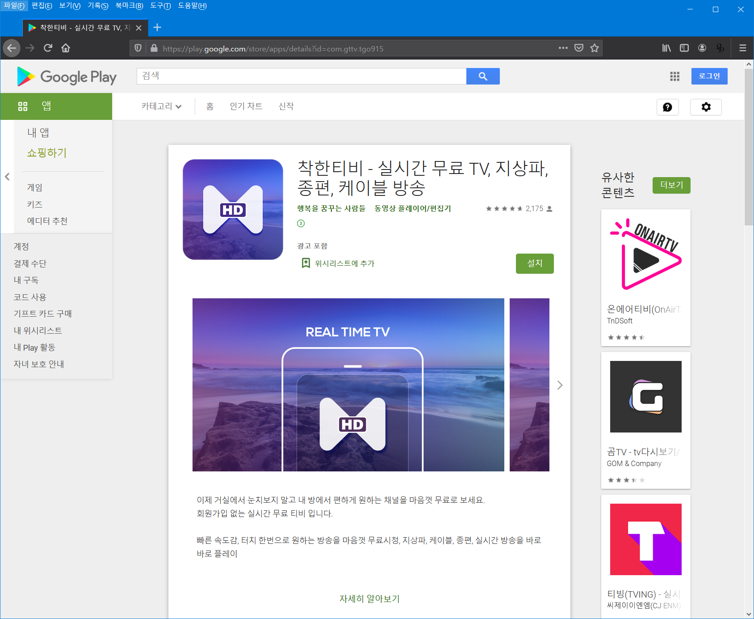The image size is (754, 619).
Task: Open page actions three-dot menu
Action: coord(563,48)
